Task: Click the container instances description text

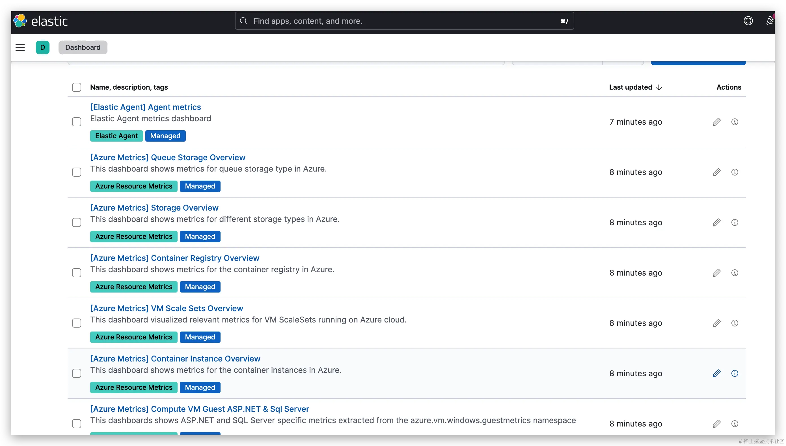Action: [216, 370]
